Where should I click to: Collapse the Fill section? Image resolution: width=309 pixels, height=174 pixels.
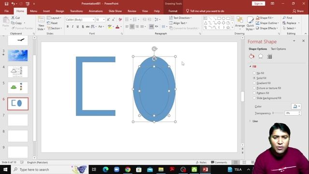[251, 67]
